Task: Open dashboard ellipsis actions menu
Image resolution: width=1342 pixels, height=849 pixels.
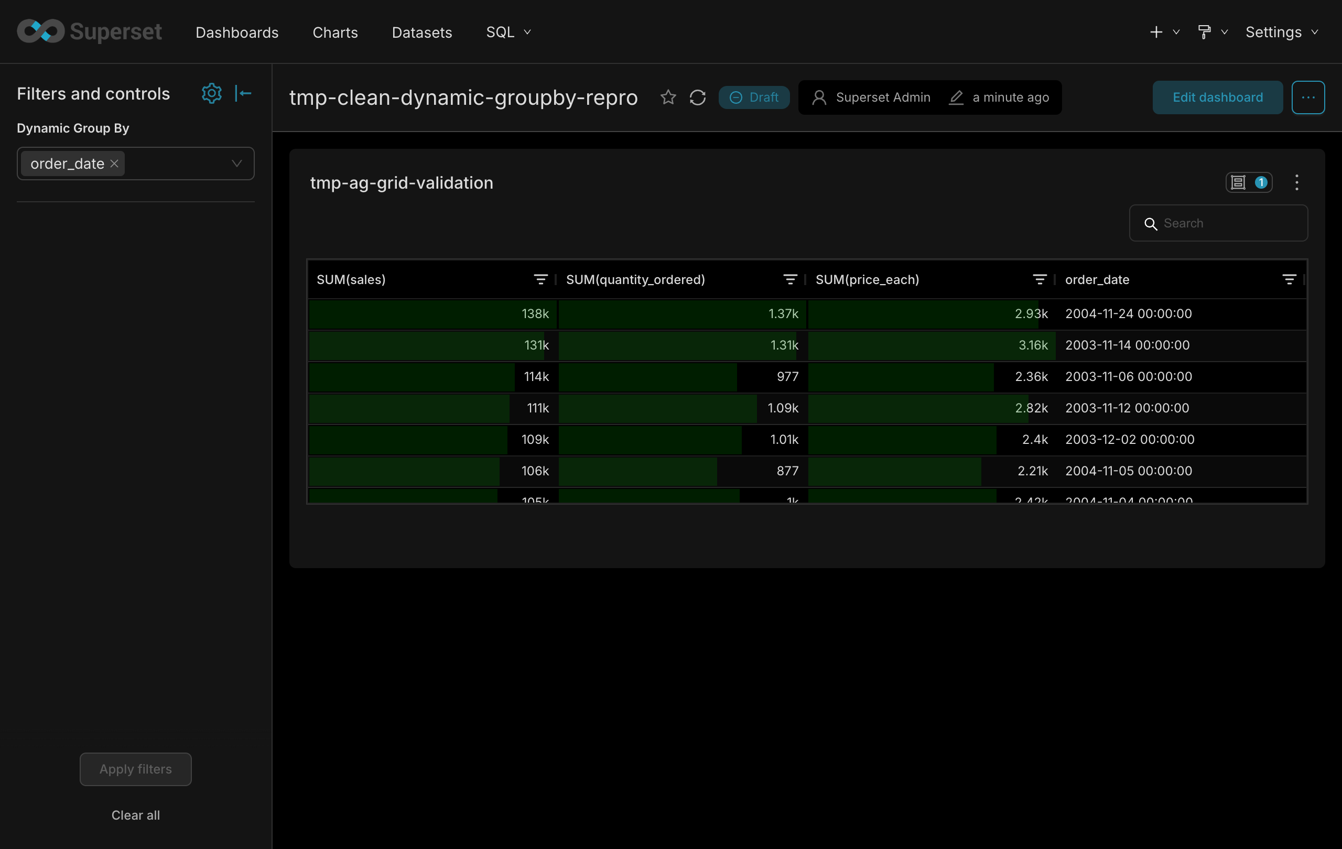Action: [x=1307, y=97]
